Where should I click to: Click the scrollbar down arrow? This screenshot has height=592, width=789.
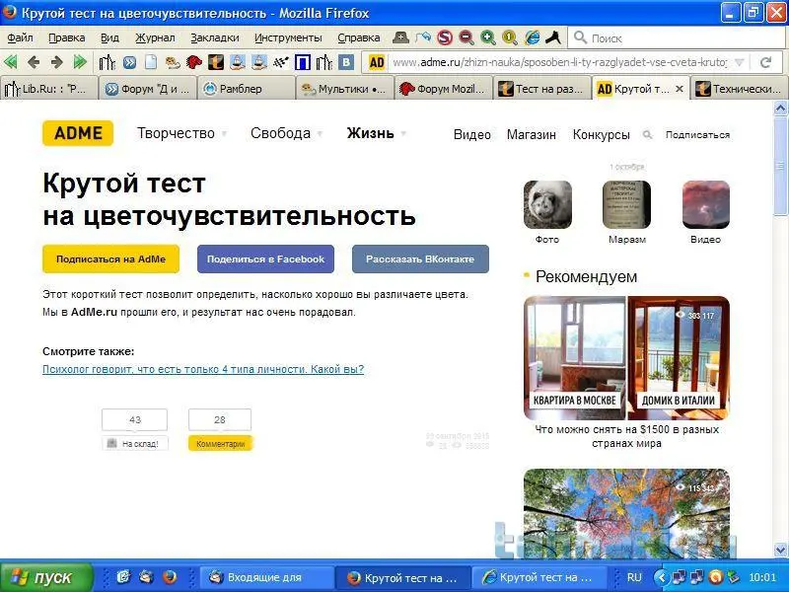coord(780,550)
